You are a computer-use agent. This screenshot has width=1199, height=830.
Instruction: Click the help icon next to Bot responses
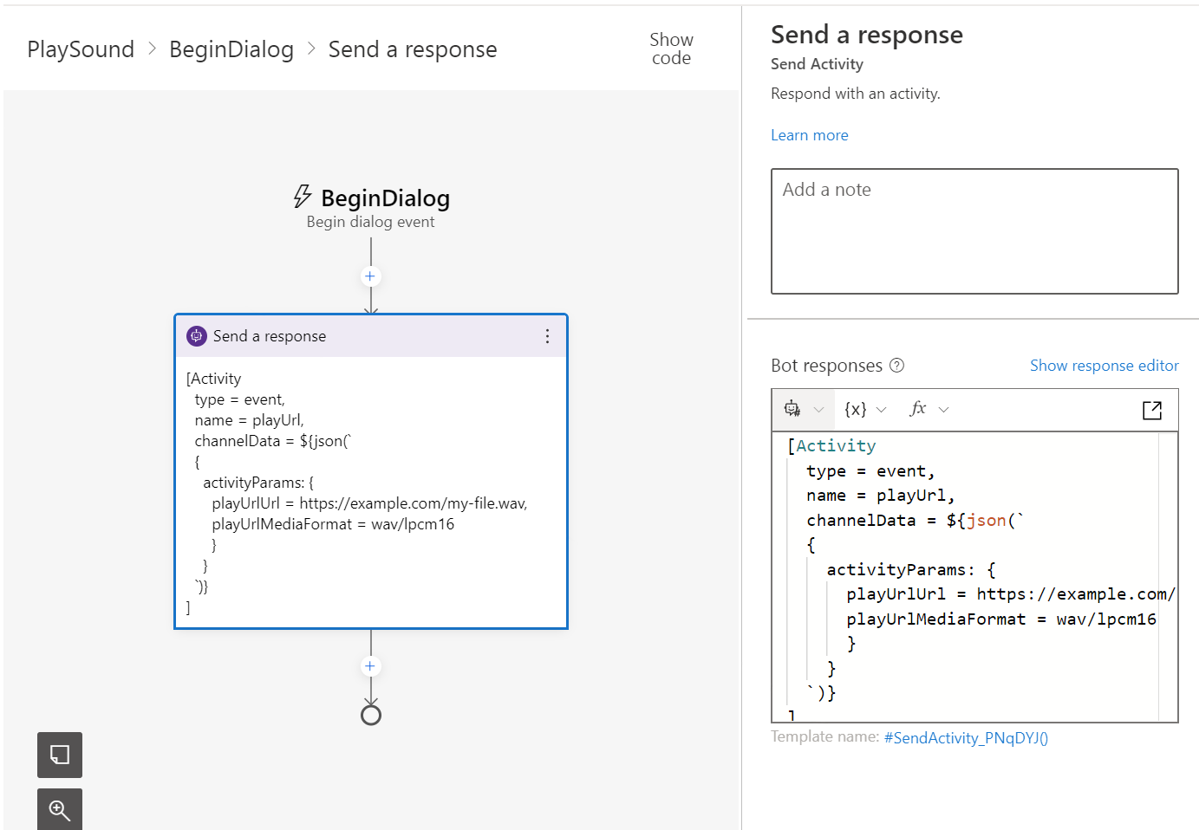pos(897,366)
